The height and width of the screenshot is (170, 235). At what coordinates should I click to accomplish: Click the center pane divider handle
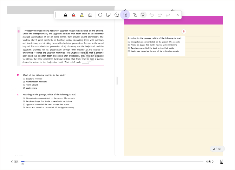tap(117, 81)
